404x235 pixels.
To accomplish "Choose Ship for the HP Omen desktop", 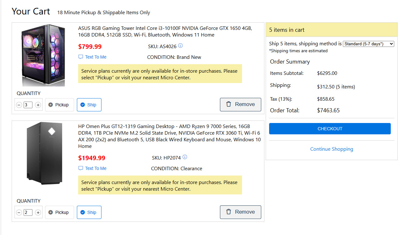I will click(89, 212).
